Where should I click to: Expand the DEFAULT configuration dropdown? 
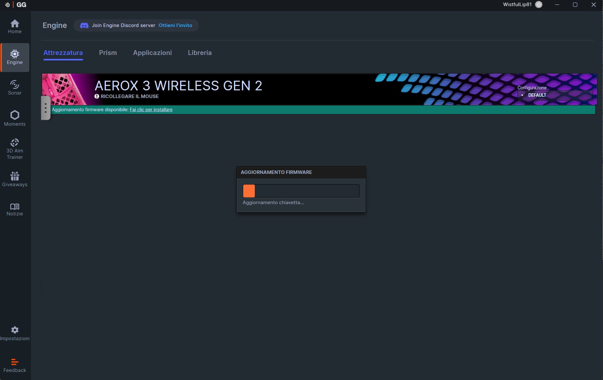pos(555,95)
